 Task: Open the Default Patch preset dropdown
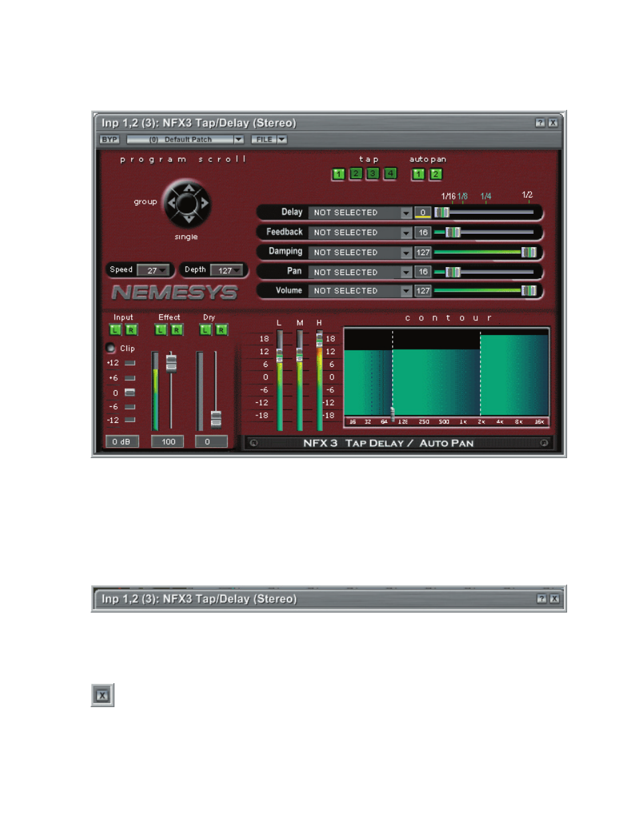[238, 140]
